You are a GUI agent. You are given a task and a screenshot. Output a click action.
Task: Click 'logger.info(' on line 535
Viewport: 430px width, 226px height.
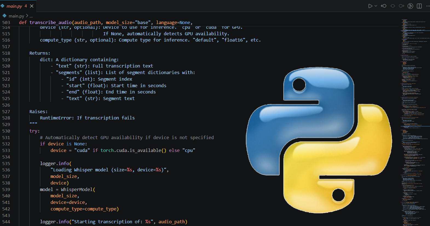click(x=56, y=164)
